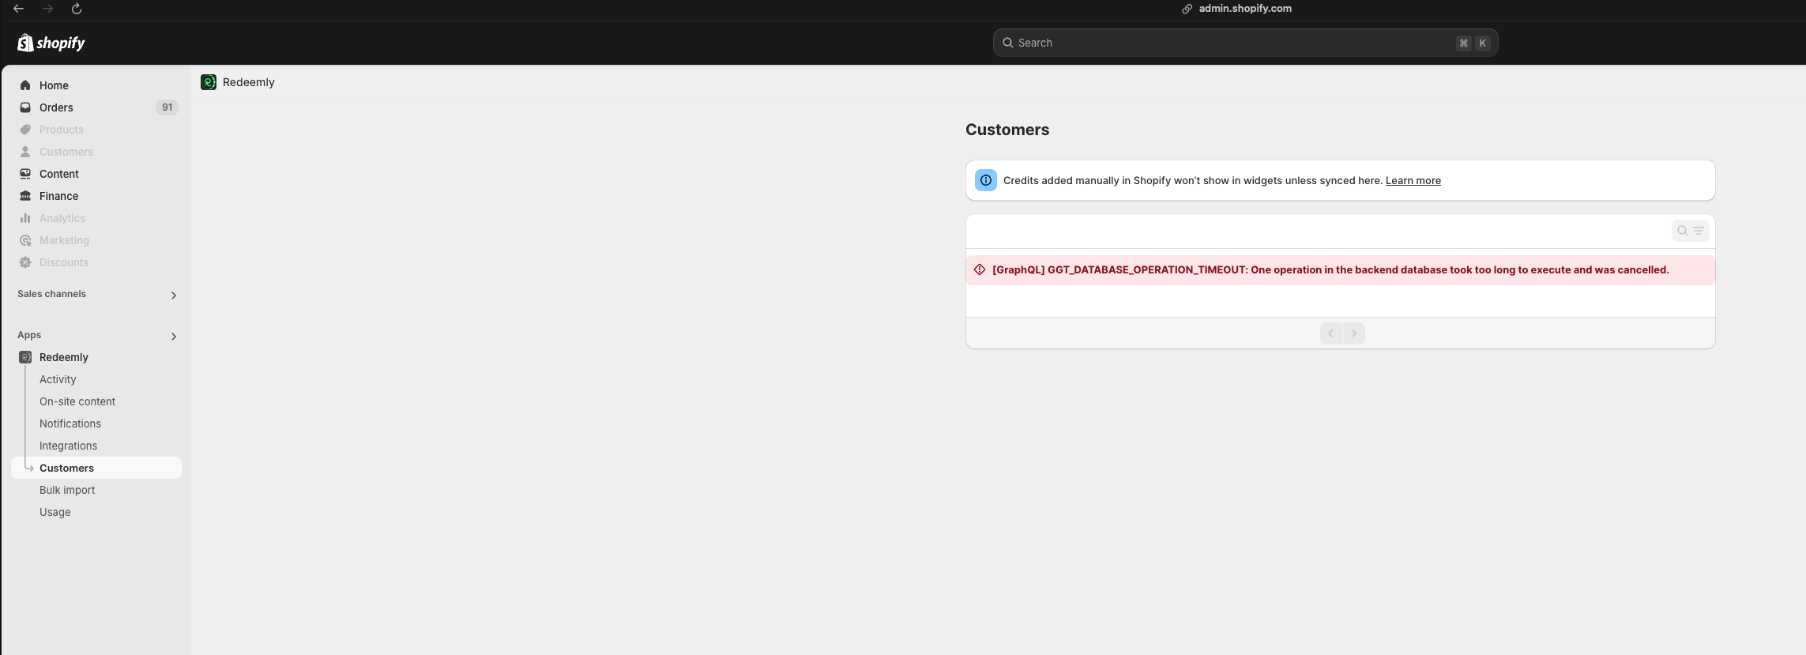Screen dimensions: 1806x655
Task: Go back with the browser arrow
Action: 18,9
